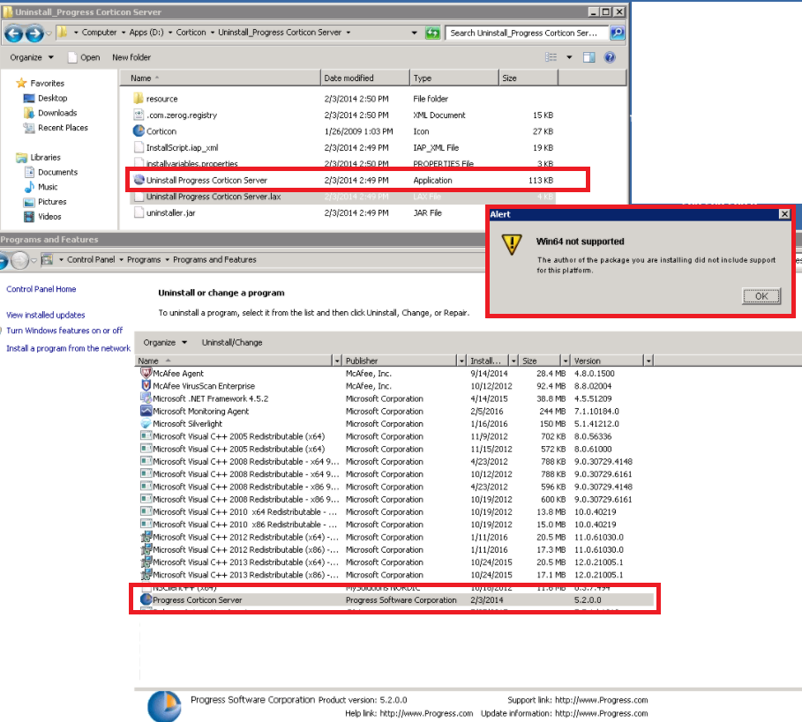
Task: Select Downloads in Favorites
Action: click(57, 113)
